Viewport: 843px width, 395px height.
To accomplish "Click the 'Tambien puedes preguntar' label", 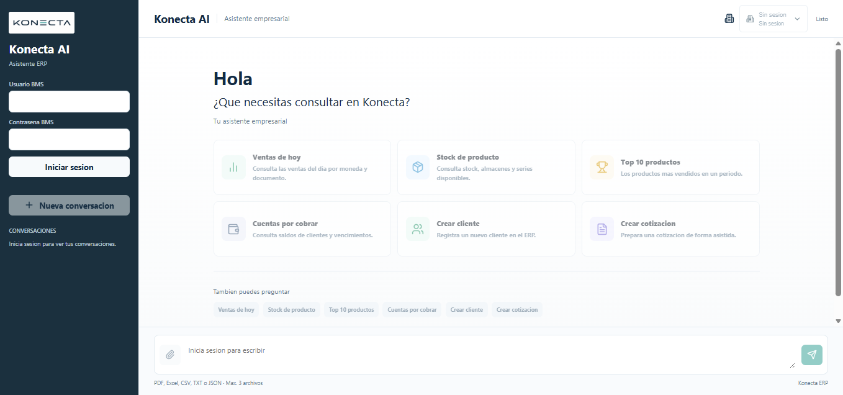I will pos(251,292).
